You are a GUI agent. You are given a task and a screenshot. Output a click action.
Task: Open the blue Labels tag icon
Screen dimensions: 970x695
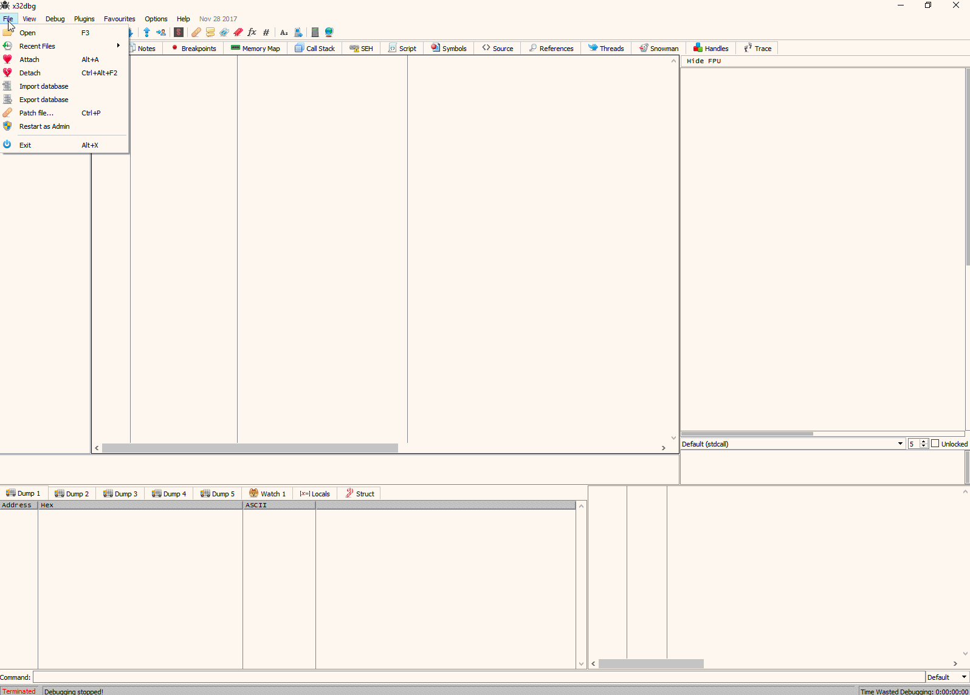click(224, 32)
